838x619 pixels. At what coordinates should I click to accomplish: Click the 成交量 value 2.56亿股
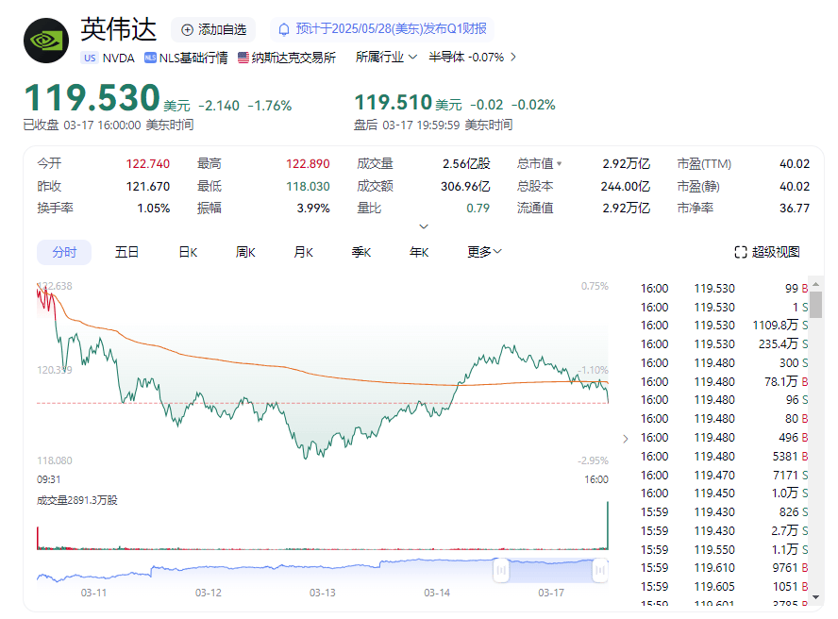(466, 164)
